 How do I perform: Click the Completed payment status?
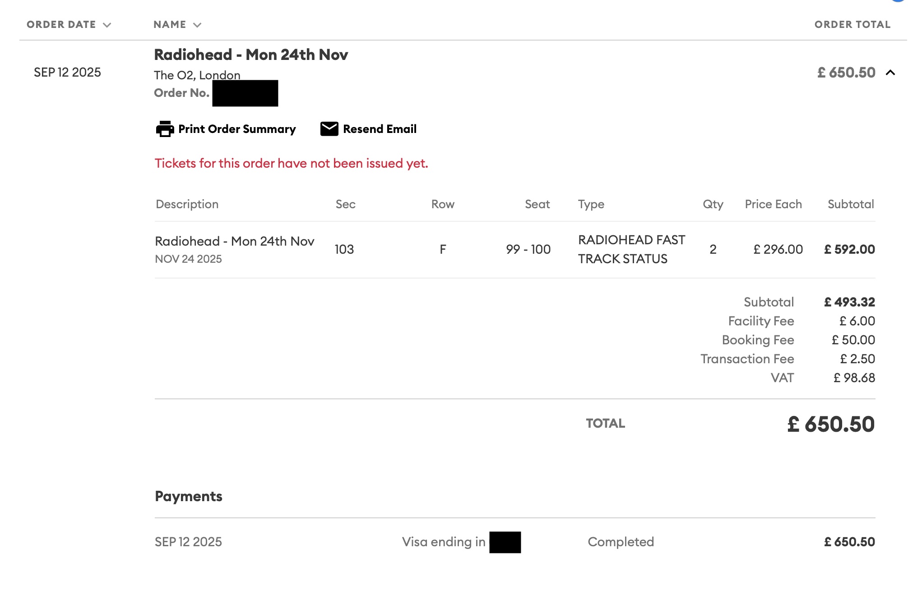coord(621,542)
